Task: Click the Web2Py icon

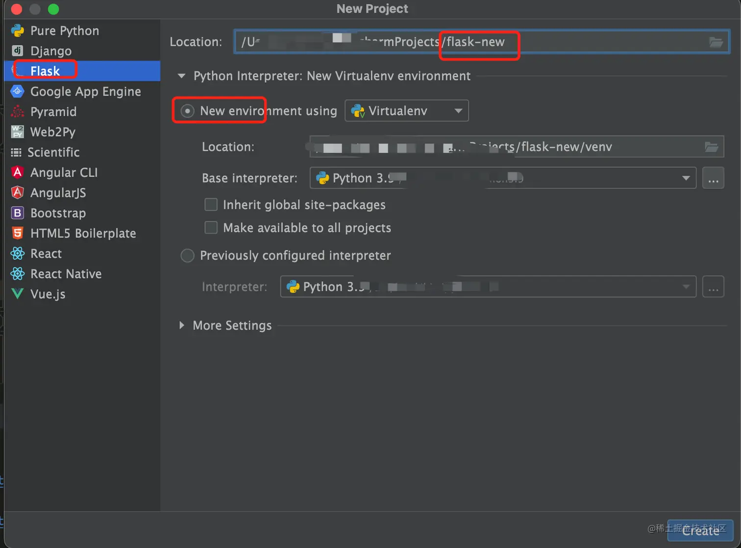Action: (18, 132)
